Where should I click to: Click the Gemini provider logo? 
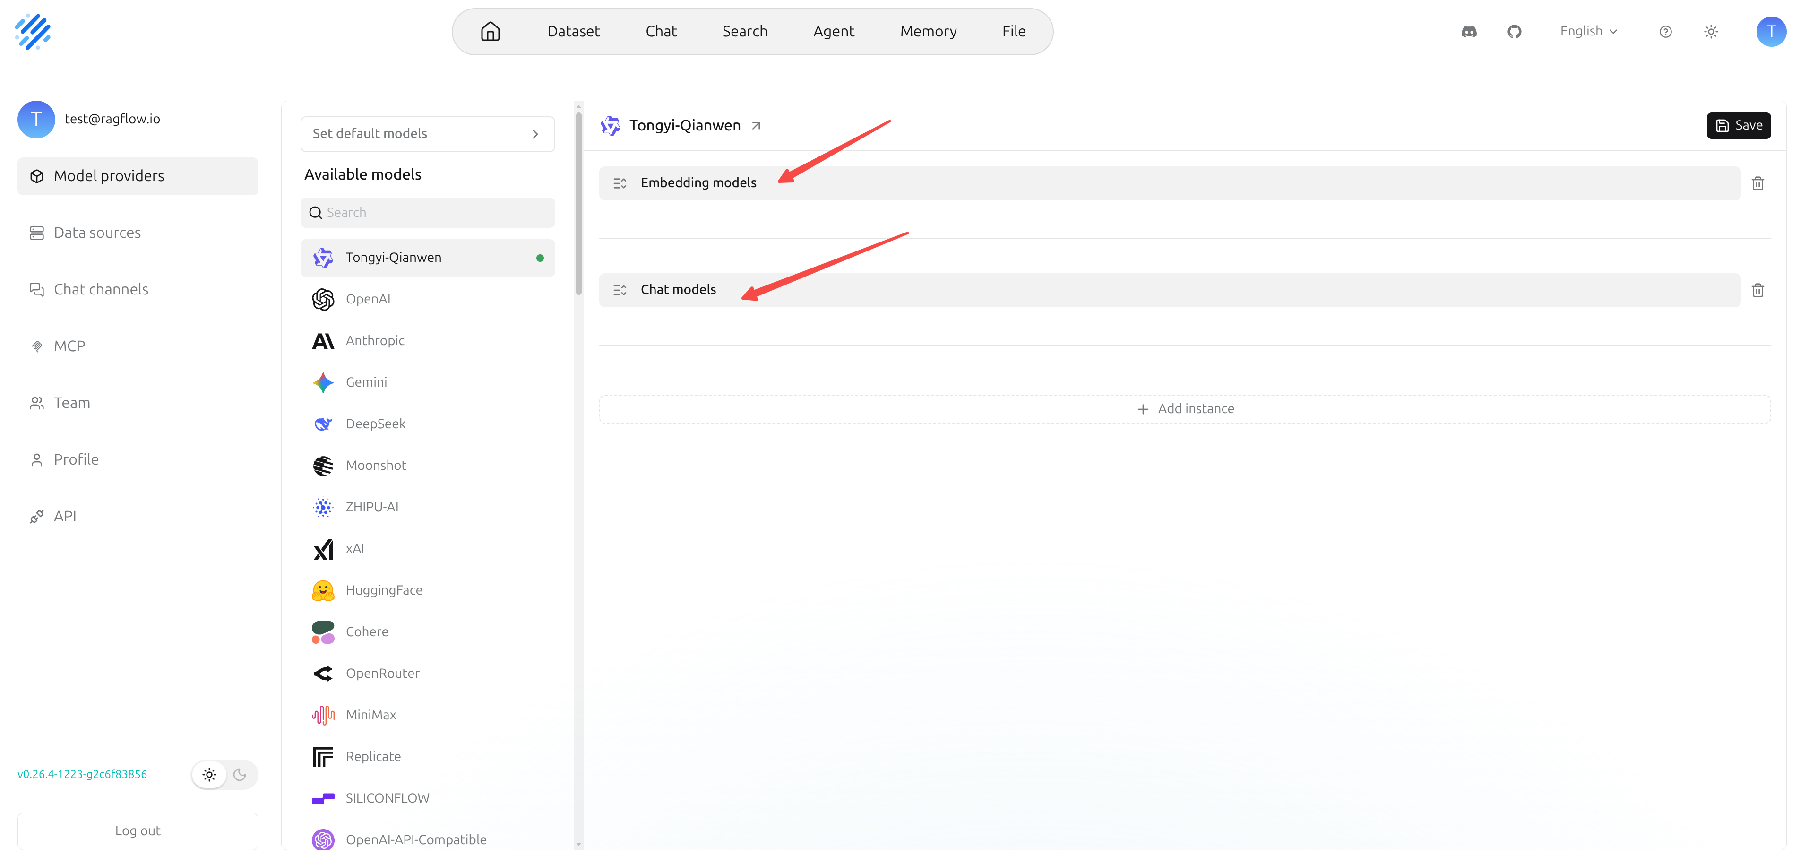323,383
